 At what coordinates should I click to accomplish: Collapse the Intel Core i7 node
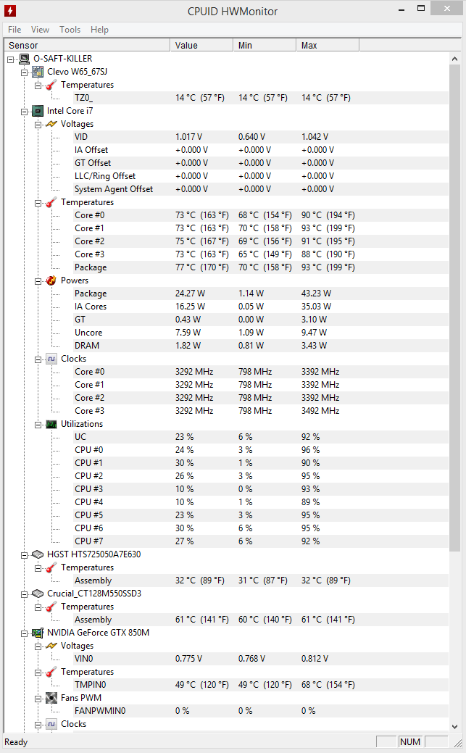coord(24,112)
